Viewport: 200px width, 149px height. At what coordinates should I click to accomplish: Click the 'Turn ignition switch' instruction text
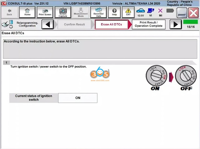pyautogui.click(x=48, y=66)
